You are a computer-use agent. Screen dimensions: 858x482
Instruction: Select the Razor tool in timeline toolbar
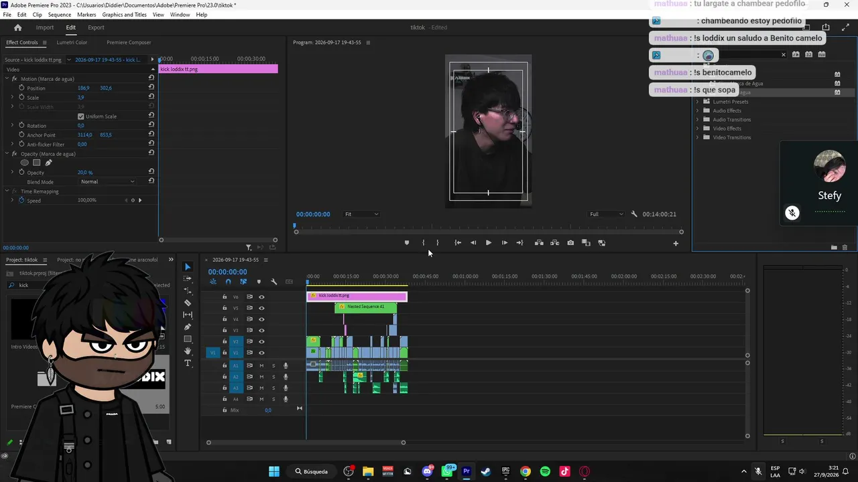click(x=188, y=303)
